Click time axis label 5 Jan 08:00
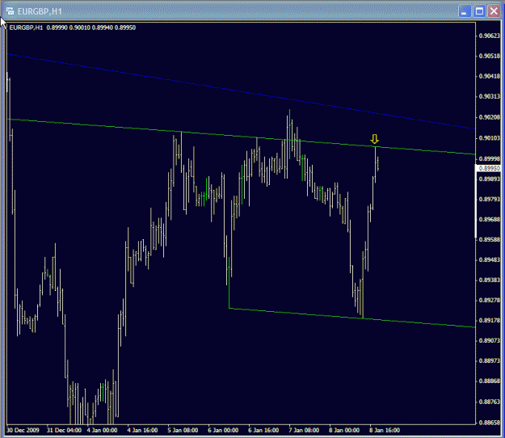The image size is (505, 438). point(183,430)
